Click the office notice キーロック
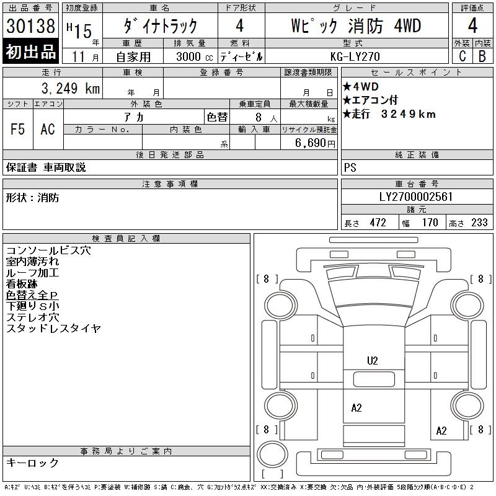Viewport: 496px width, 496px height. [x=32, y=463]
